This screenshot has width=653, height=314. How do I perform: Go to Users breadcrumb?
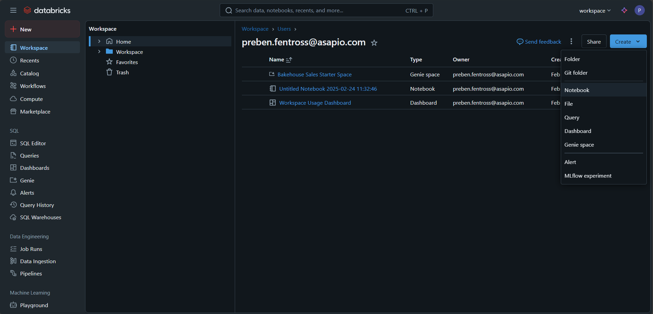(284, 29)
